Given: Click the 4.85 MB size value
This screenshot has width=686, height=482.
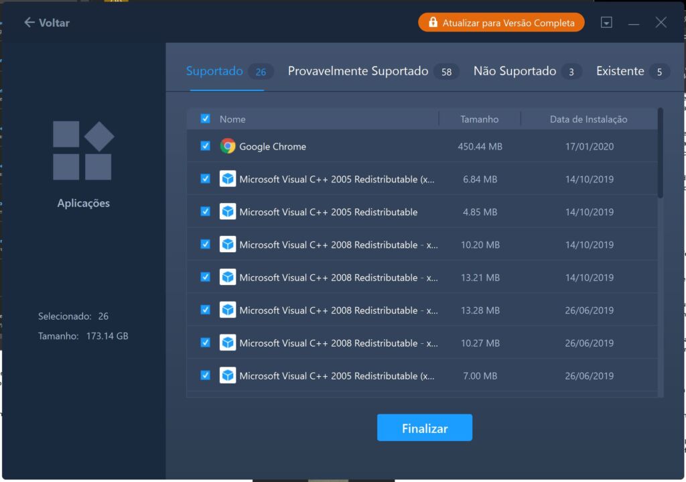Looking at the screenshot, I should tap(480, 212).
